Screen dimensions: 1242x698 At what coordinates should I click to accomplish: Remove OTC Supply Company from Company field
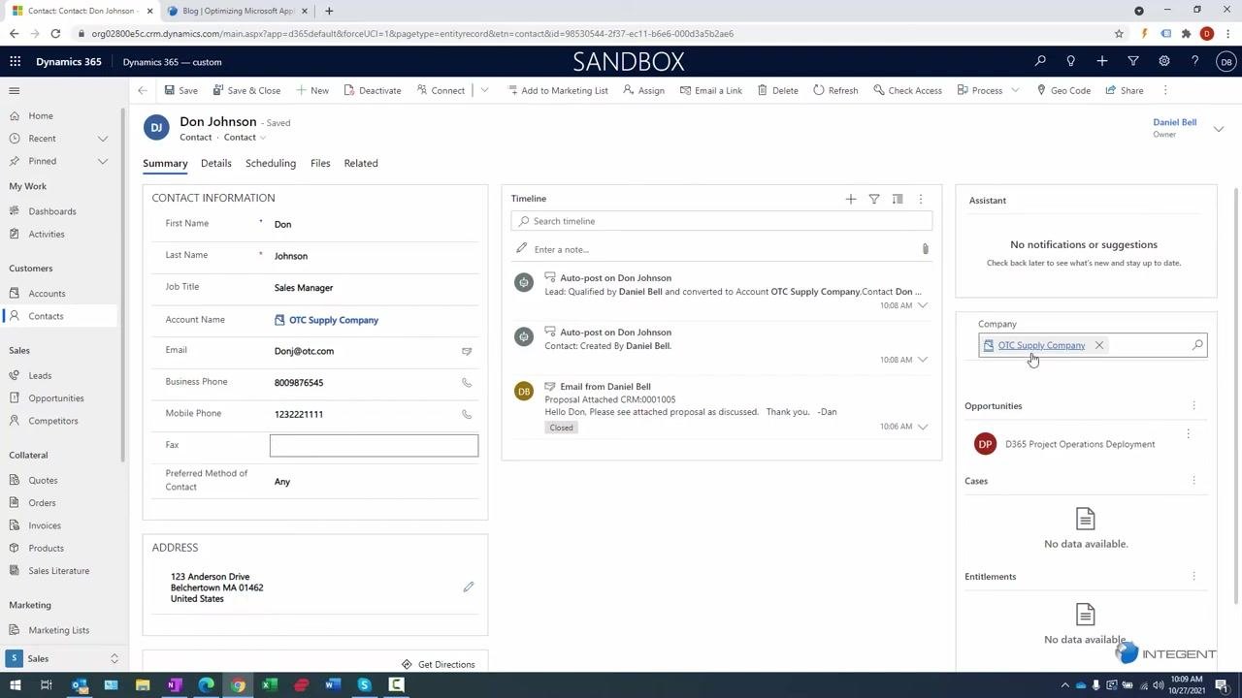[x=1099, y=345]
